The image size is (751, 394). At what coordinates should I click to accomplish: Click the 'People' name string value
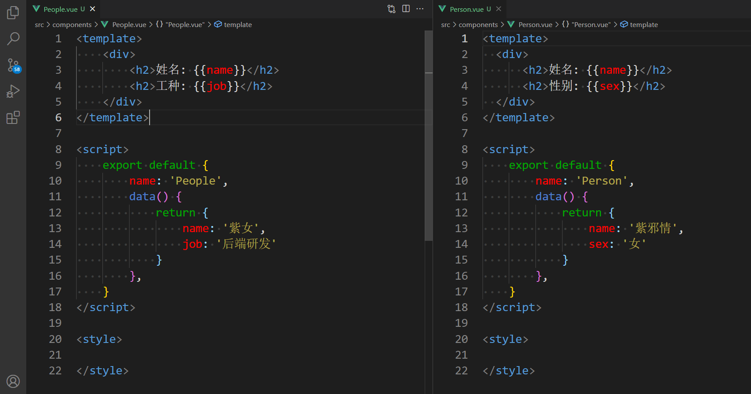(196, 181)
